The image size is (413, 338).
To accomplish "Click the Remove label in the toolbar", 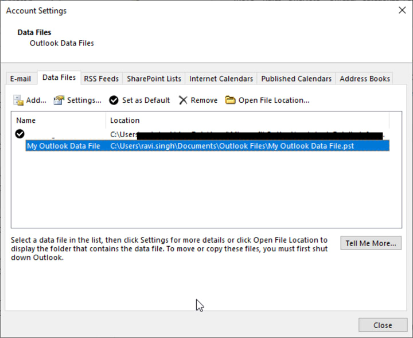I will point(204,100).
